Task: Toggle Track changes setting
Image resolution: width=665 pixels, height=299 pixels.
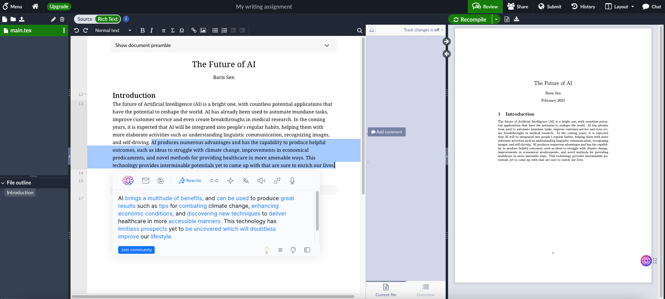Action: coord(423,30)
